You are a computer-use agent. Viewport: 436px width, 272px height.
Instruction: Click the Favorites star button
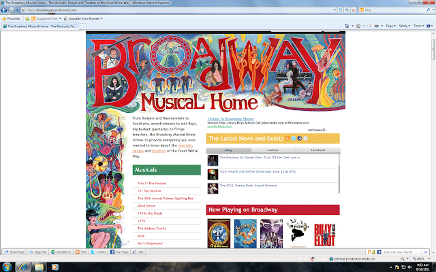point(11,18)
